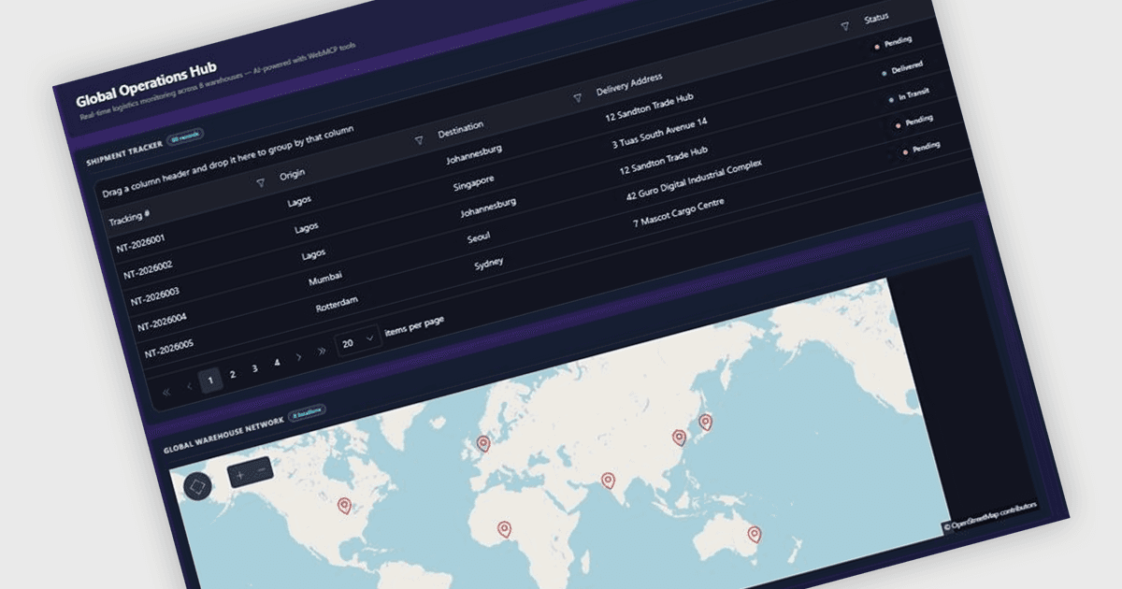
Task: Select the Australia warehouse map marker
Action: point(754,535)
